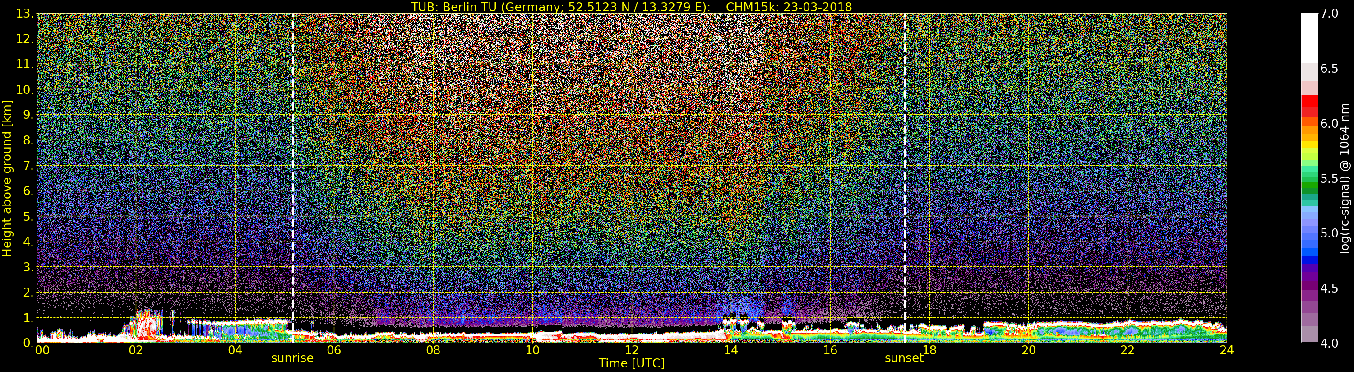The height and width of the screenshot is (372, 1354).
Task: Click the height axis tick '10.'
Action: (25, 89)
